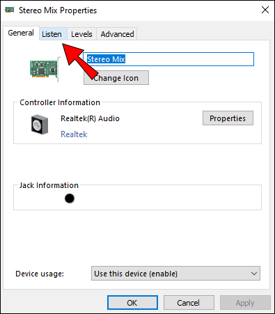
Task: Click the Realtek speaker controller icon
Action: pos(40,124)
